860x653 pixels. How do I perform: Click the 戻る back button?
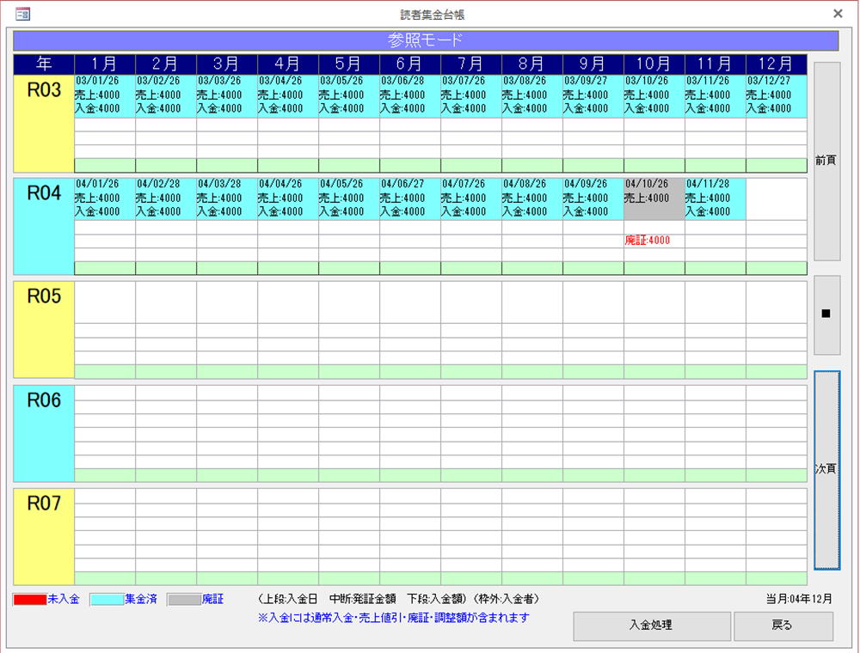(783, 625)
